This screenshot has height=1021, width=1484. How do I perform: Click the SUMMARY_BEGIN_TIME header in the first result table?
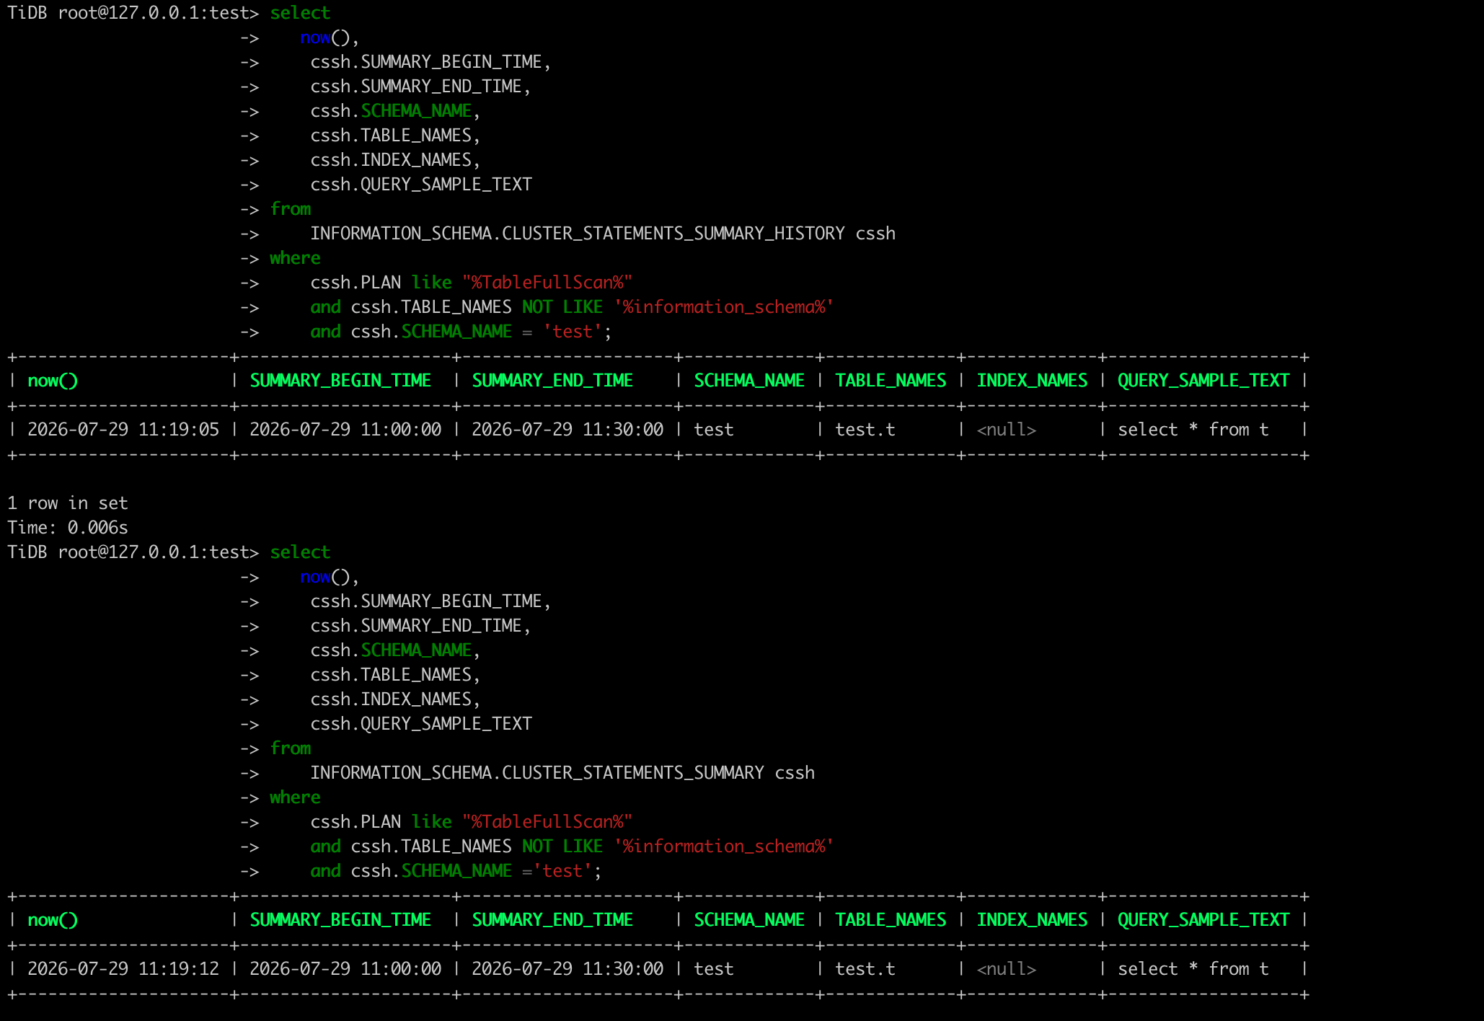coord(340,381)
